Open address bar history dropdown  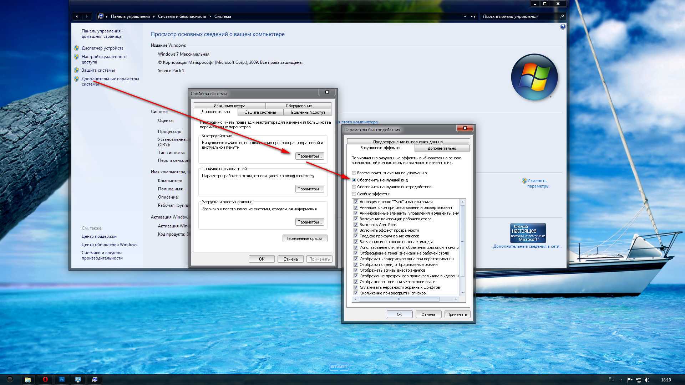[465, 16]
